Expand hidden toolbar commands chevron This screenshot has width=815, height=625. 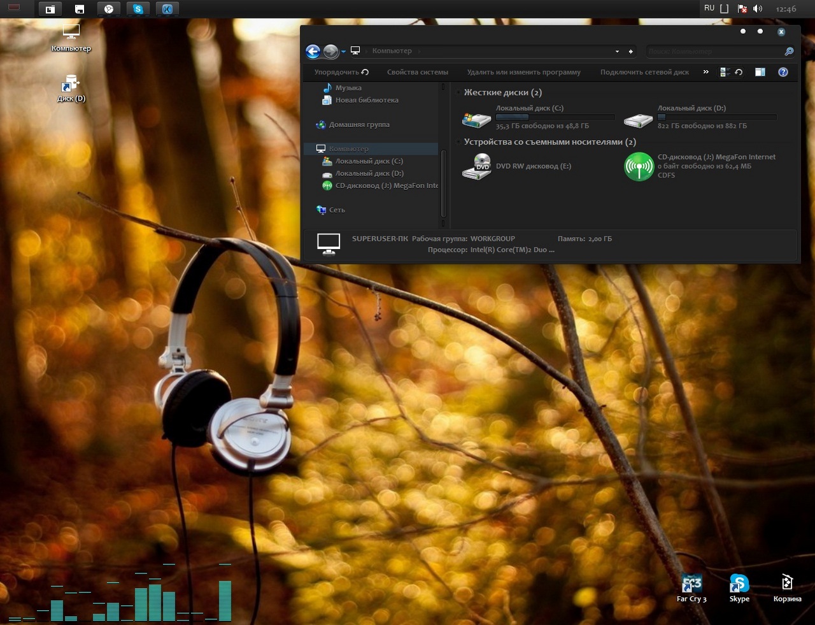coord(705,72)
